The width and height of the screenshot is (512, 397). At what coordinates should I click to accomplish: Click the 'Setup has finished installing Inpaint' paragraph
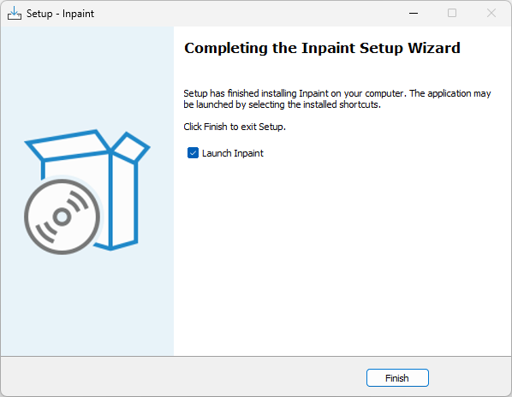[337, 99]
